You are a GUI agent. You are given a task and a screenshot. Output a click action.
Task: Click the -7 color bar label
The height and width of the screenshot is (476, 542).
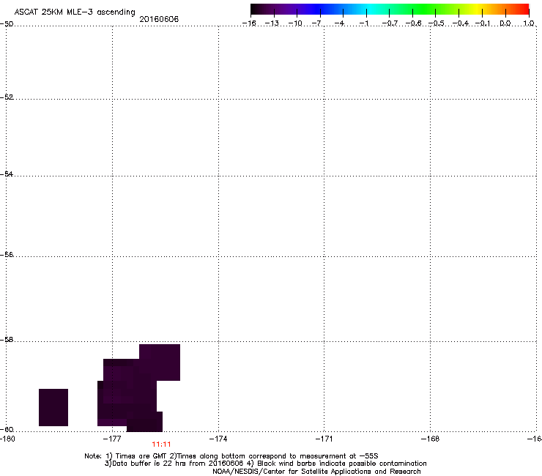tap(318, 23)
